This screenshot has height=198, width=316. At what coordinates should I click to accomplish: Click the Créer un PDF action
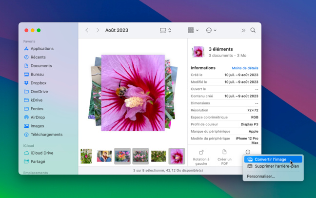pyautogui.click(x=224, y=158)
